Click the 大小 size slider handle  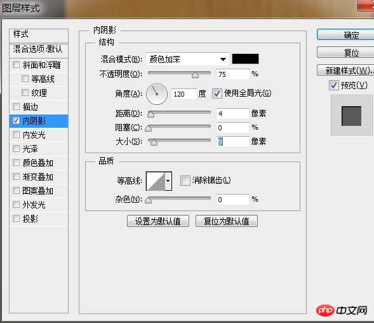point(154,142)
